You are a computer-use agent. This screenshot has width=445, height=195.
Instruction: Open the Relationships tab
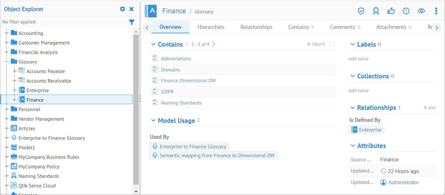(256, 27)
